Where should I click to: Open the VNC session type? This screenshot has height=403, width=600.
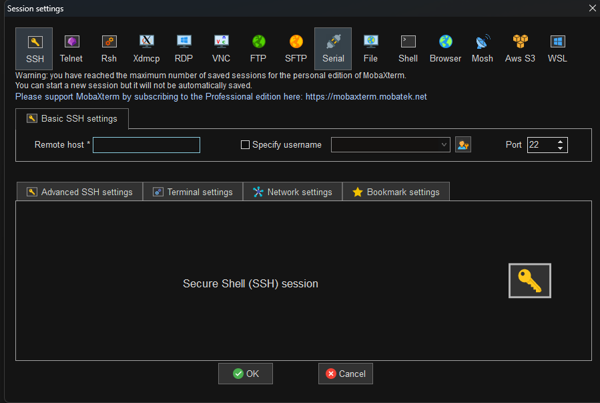click(x=221, y=49)
